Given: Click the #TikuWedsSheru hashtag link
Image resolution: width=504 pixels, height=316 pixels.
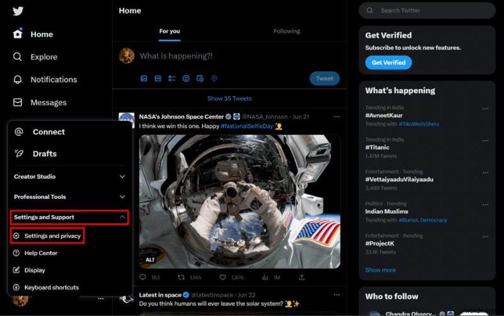Looking at the screenshot, I should click(419, 124).
